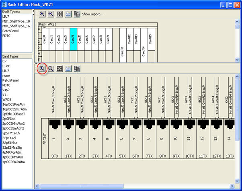Select PatchPanel in Shelf Types list
The width and height of the screenshot is (242, 191).
[10, 31]
